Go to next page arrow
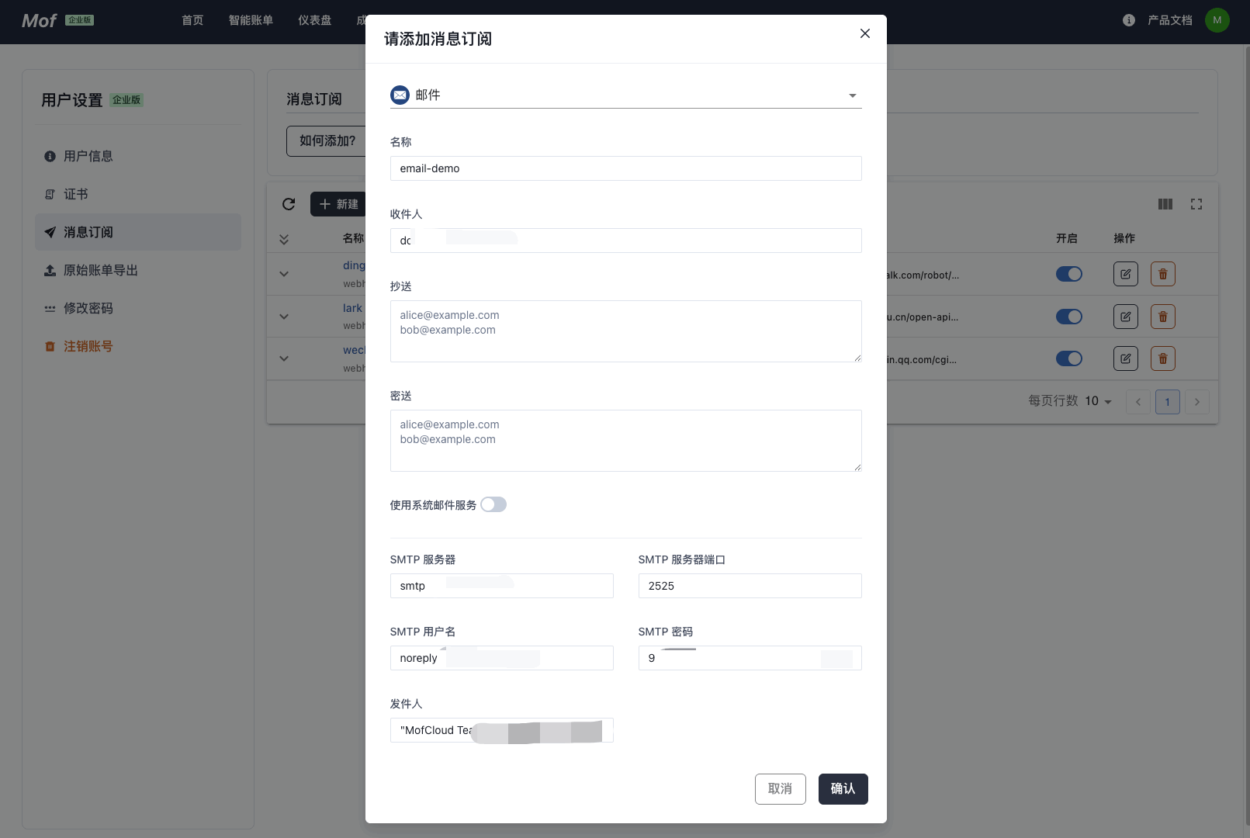The height and width of the screenshot is (838, 1250). point(1197,402)
